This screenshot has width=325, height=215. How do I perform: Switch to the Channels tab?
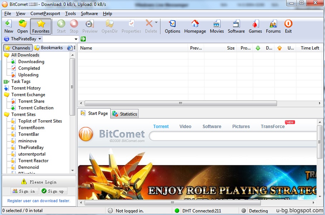tap(18, 48)
